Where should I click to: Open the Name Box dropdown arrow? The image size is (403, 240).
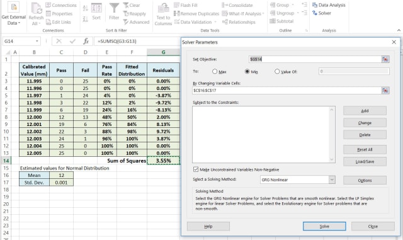pos(37,41)
